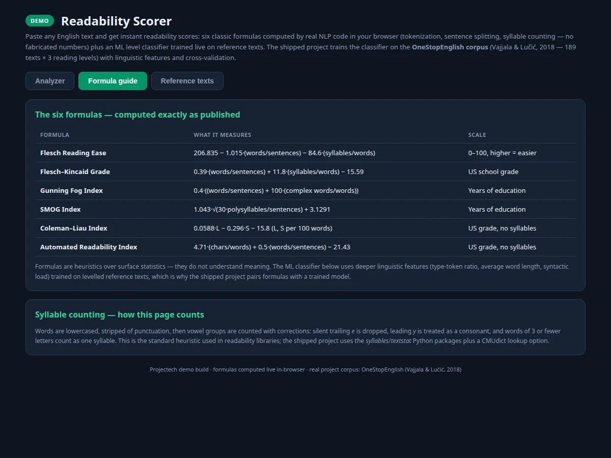Select the SMOG Index formula name

61,209
